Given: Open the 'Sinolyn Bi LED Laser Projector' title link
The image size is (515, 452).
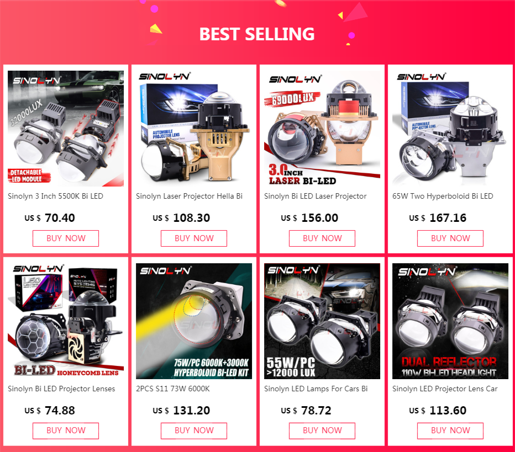Looking at the screenshot, I should coord(316,196).
